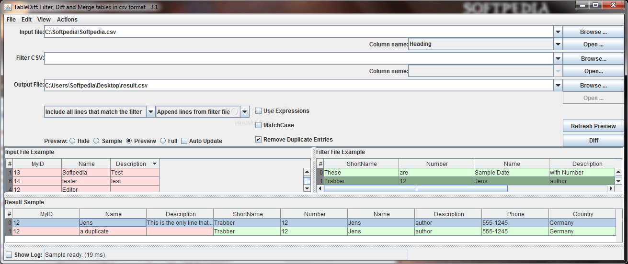The image size is (628, 264).
Task: Enable the MatchCase checkbox
Action: [x=259, y=125]
